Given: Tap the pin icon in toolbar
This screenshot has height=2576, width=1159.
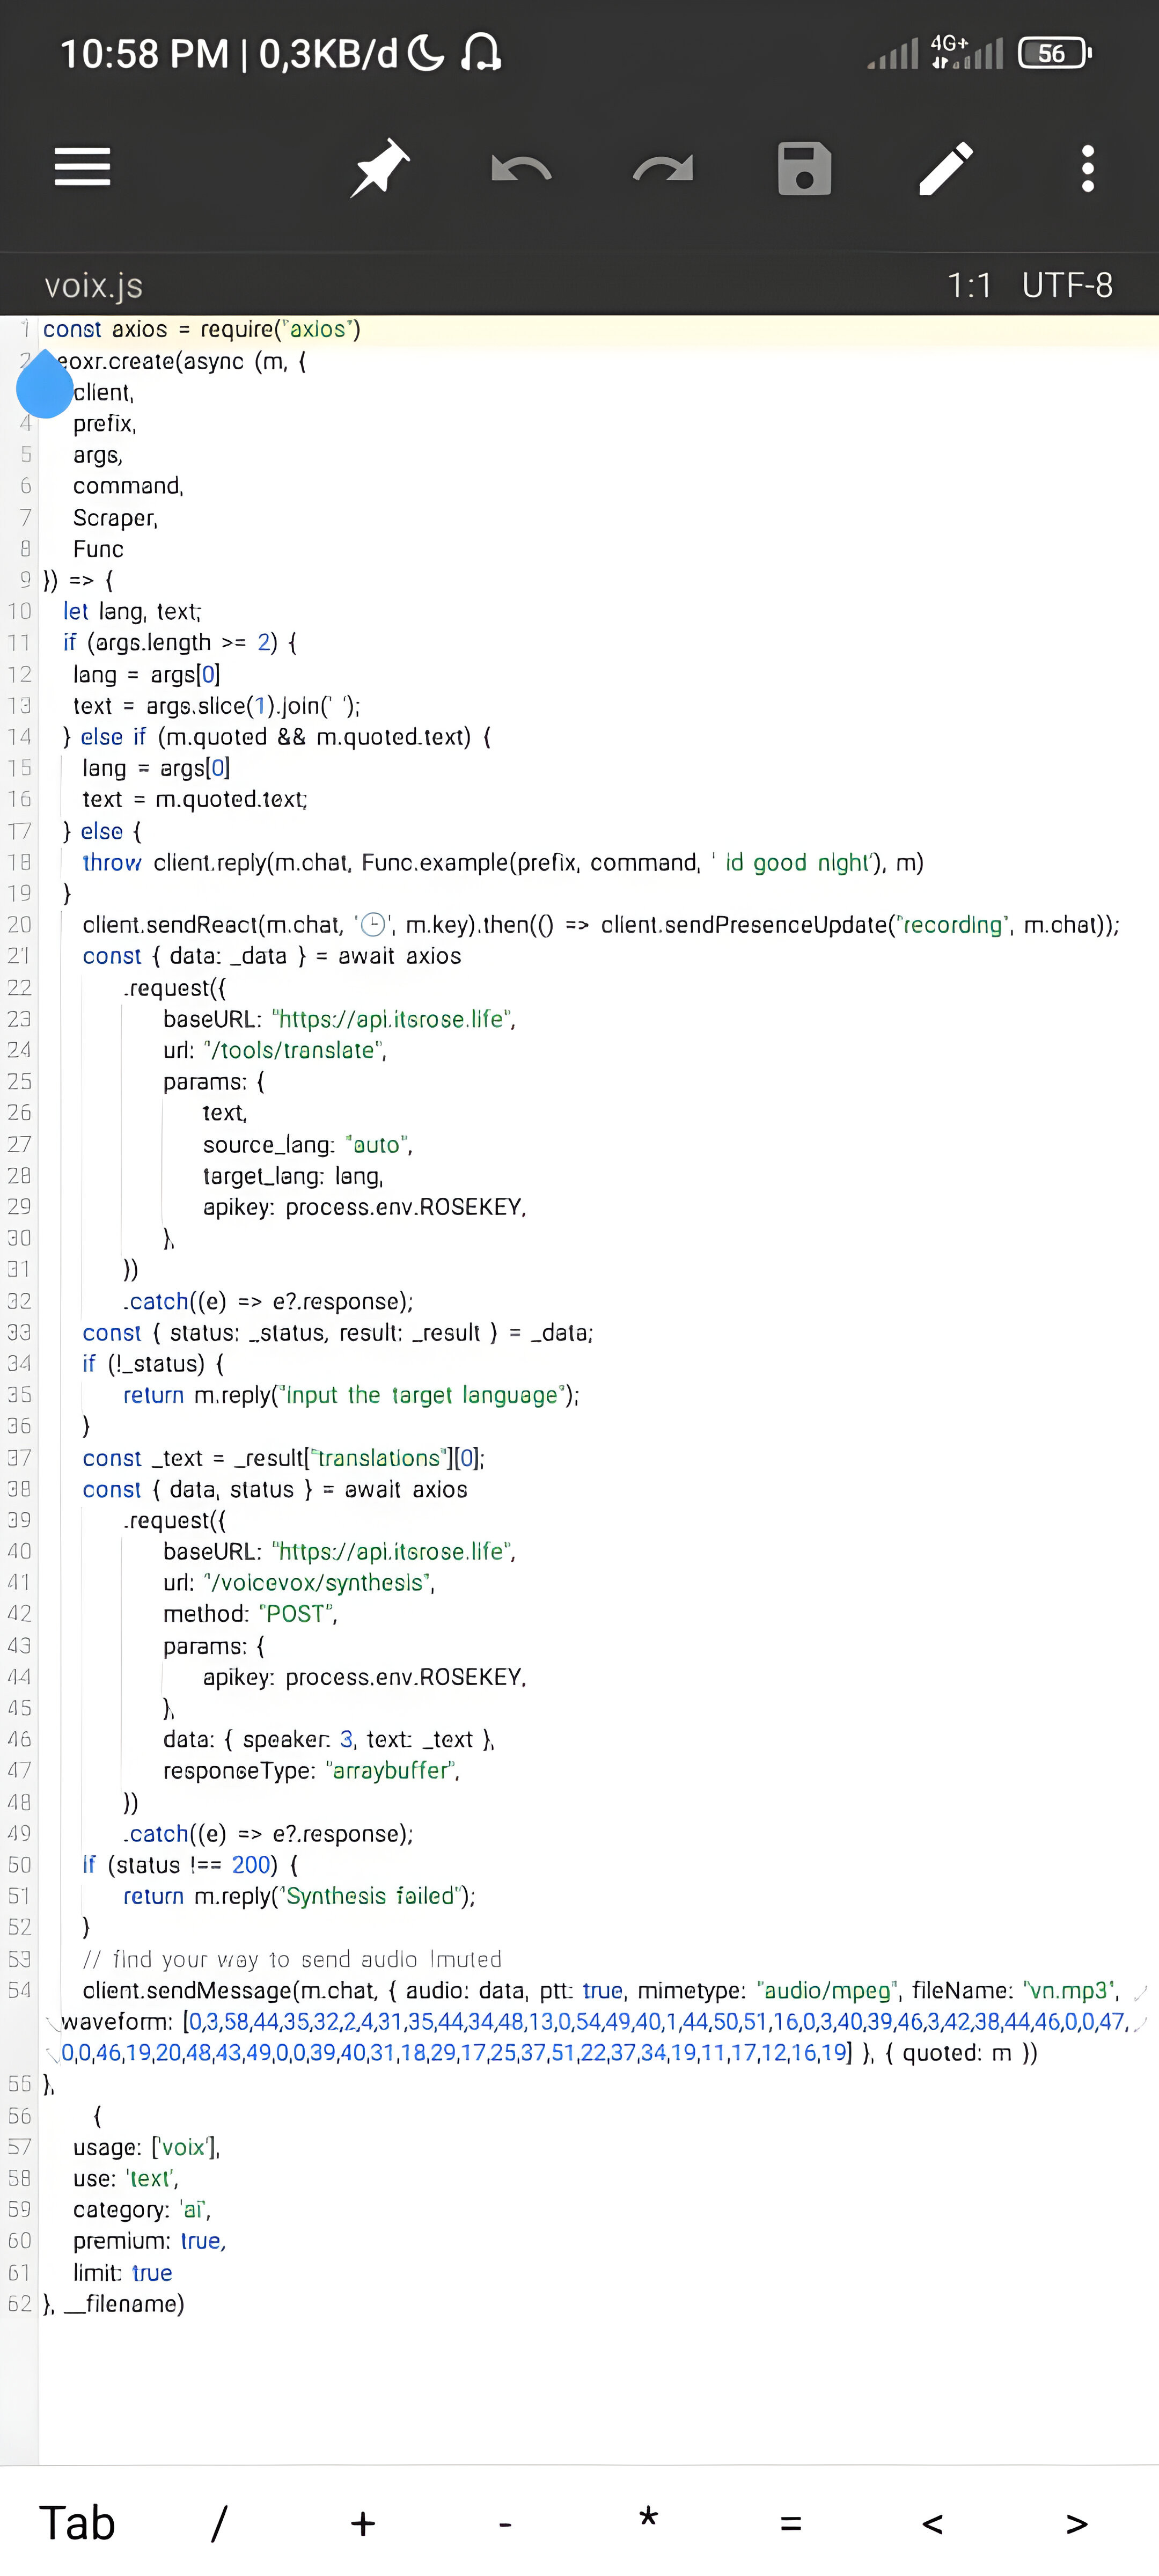Looking at the screenshot, I should click(x=380, y=167).
